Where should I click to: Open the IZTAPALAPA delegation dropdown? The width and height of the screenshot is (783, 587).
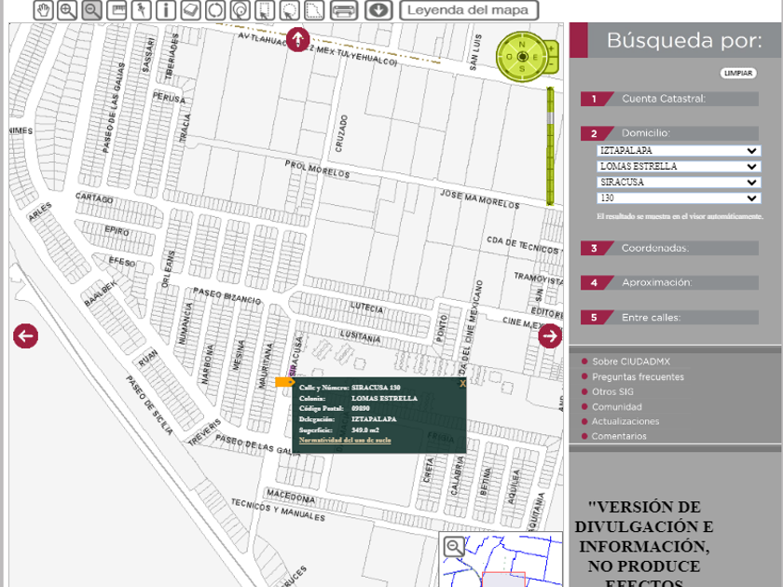(679, 151)
